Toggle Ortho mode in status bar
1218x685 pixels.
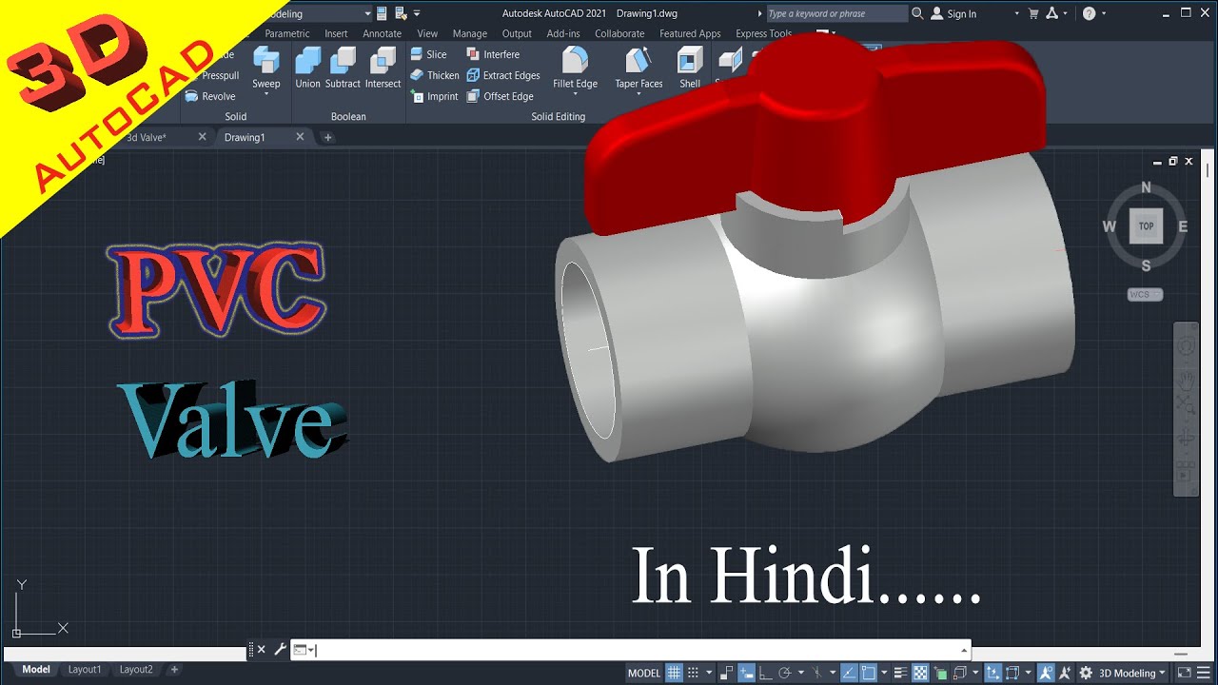(x=765, y=673)
